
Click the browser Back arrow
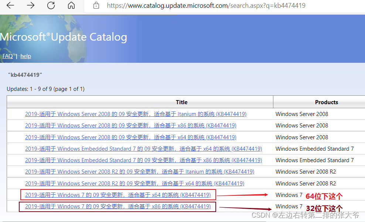10,5
